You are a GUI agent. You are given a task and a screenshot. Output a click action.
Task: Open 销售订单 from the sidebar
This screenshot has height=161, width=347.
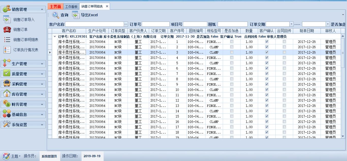tap(20, 29)
